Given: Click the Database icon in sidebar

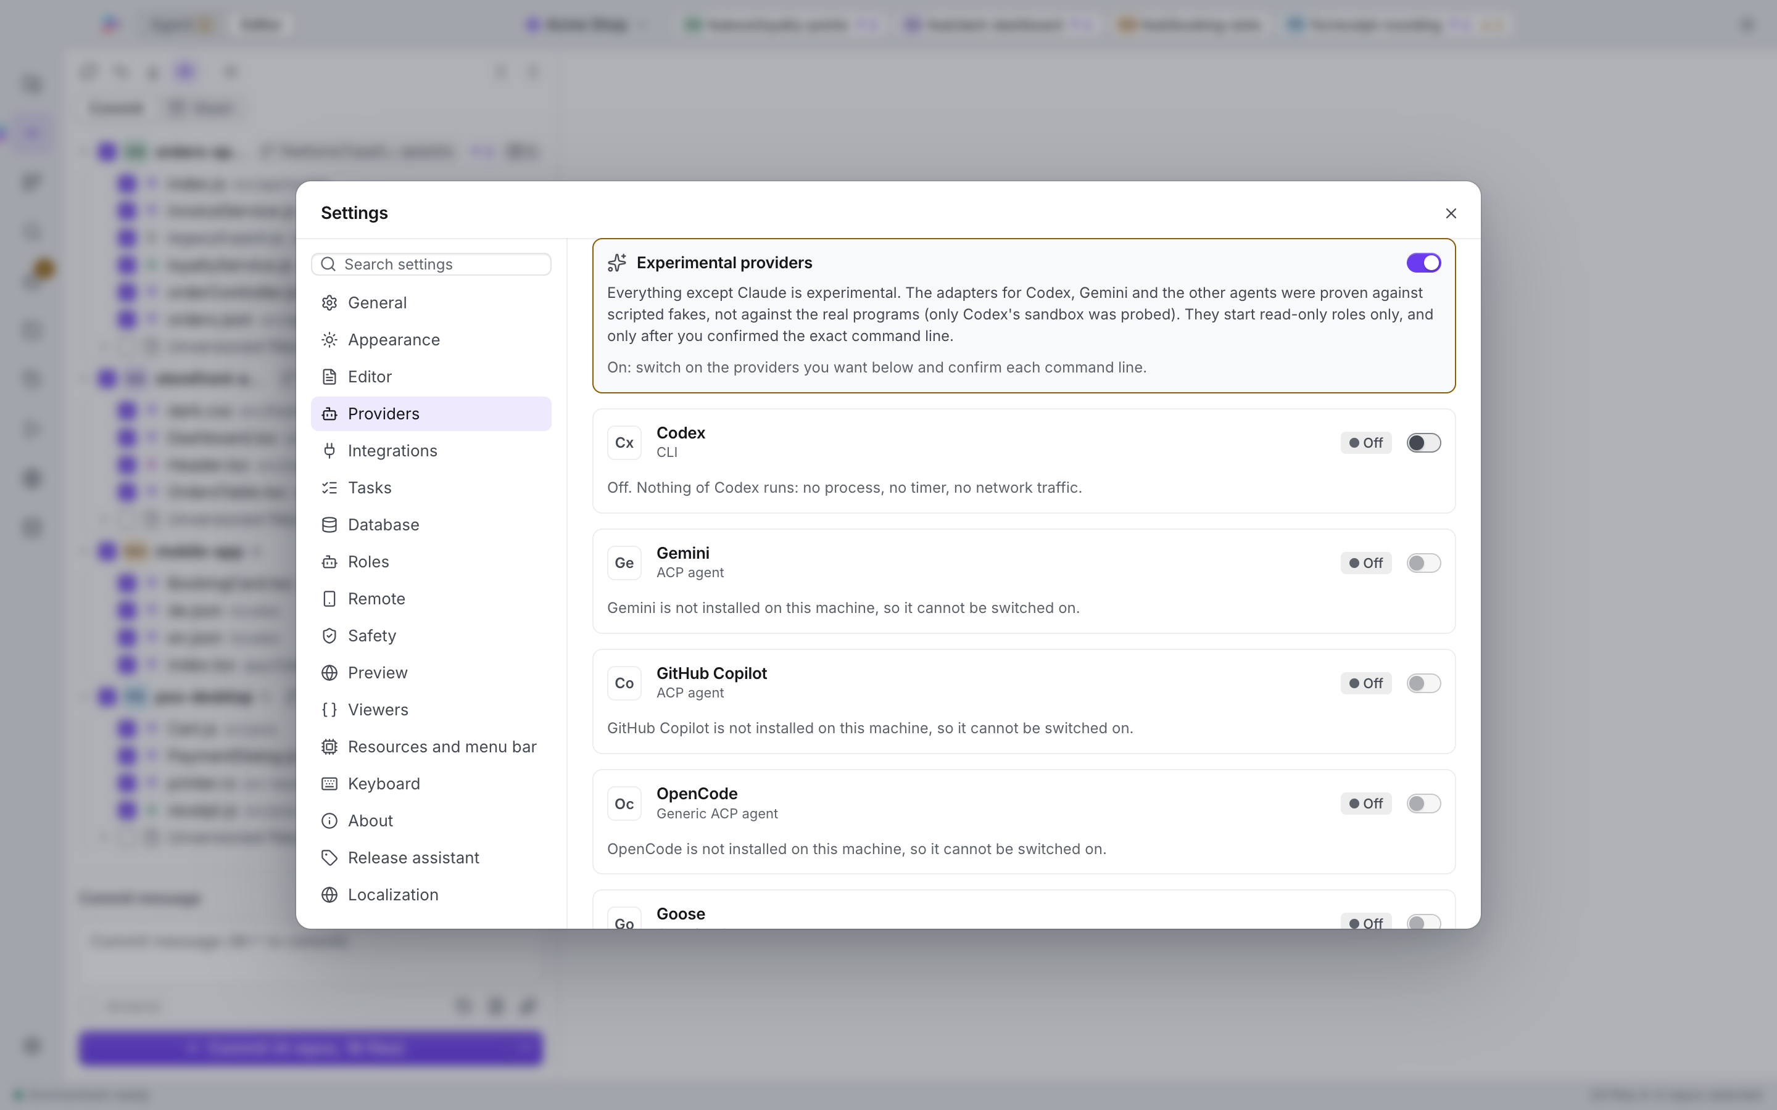Looking at the screenshot, I should click(x=329, y=525).
